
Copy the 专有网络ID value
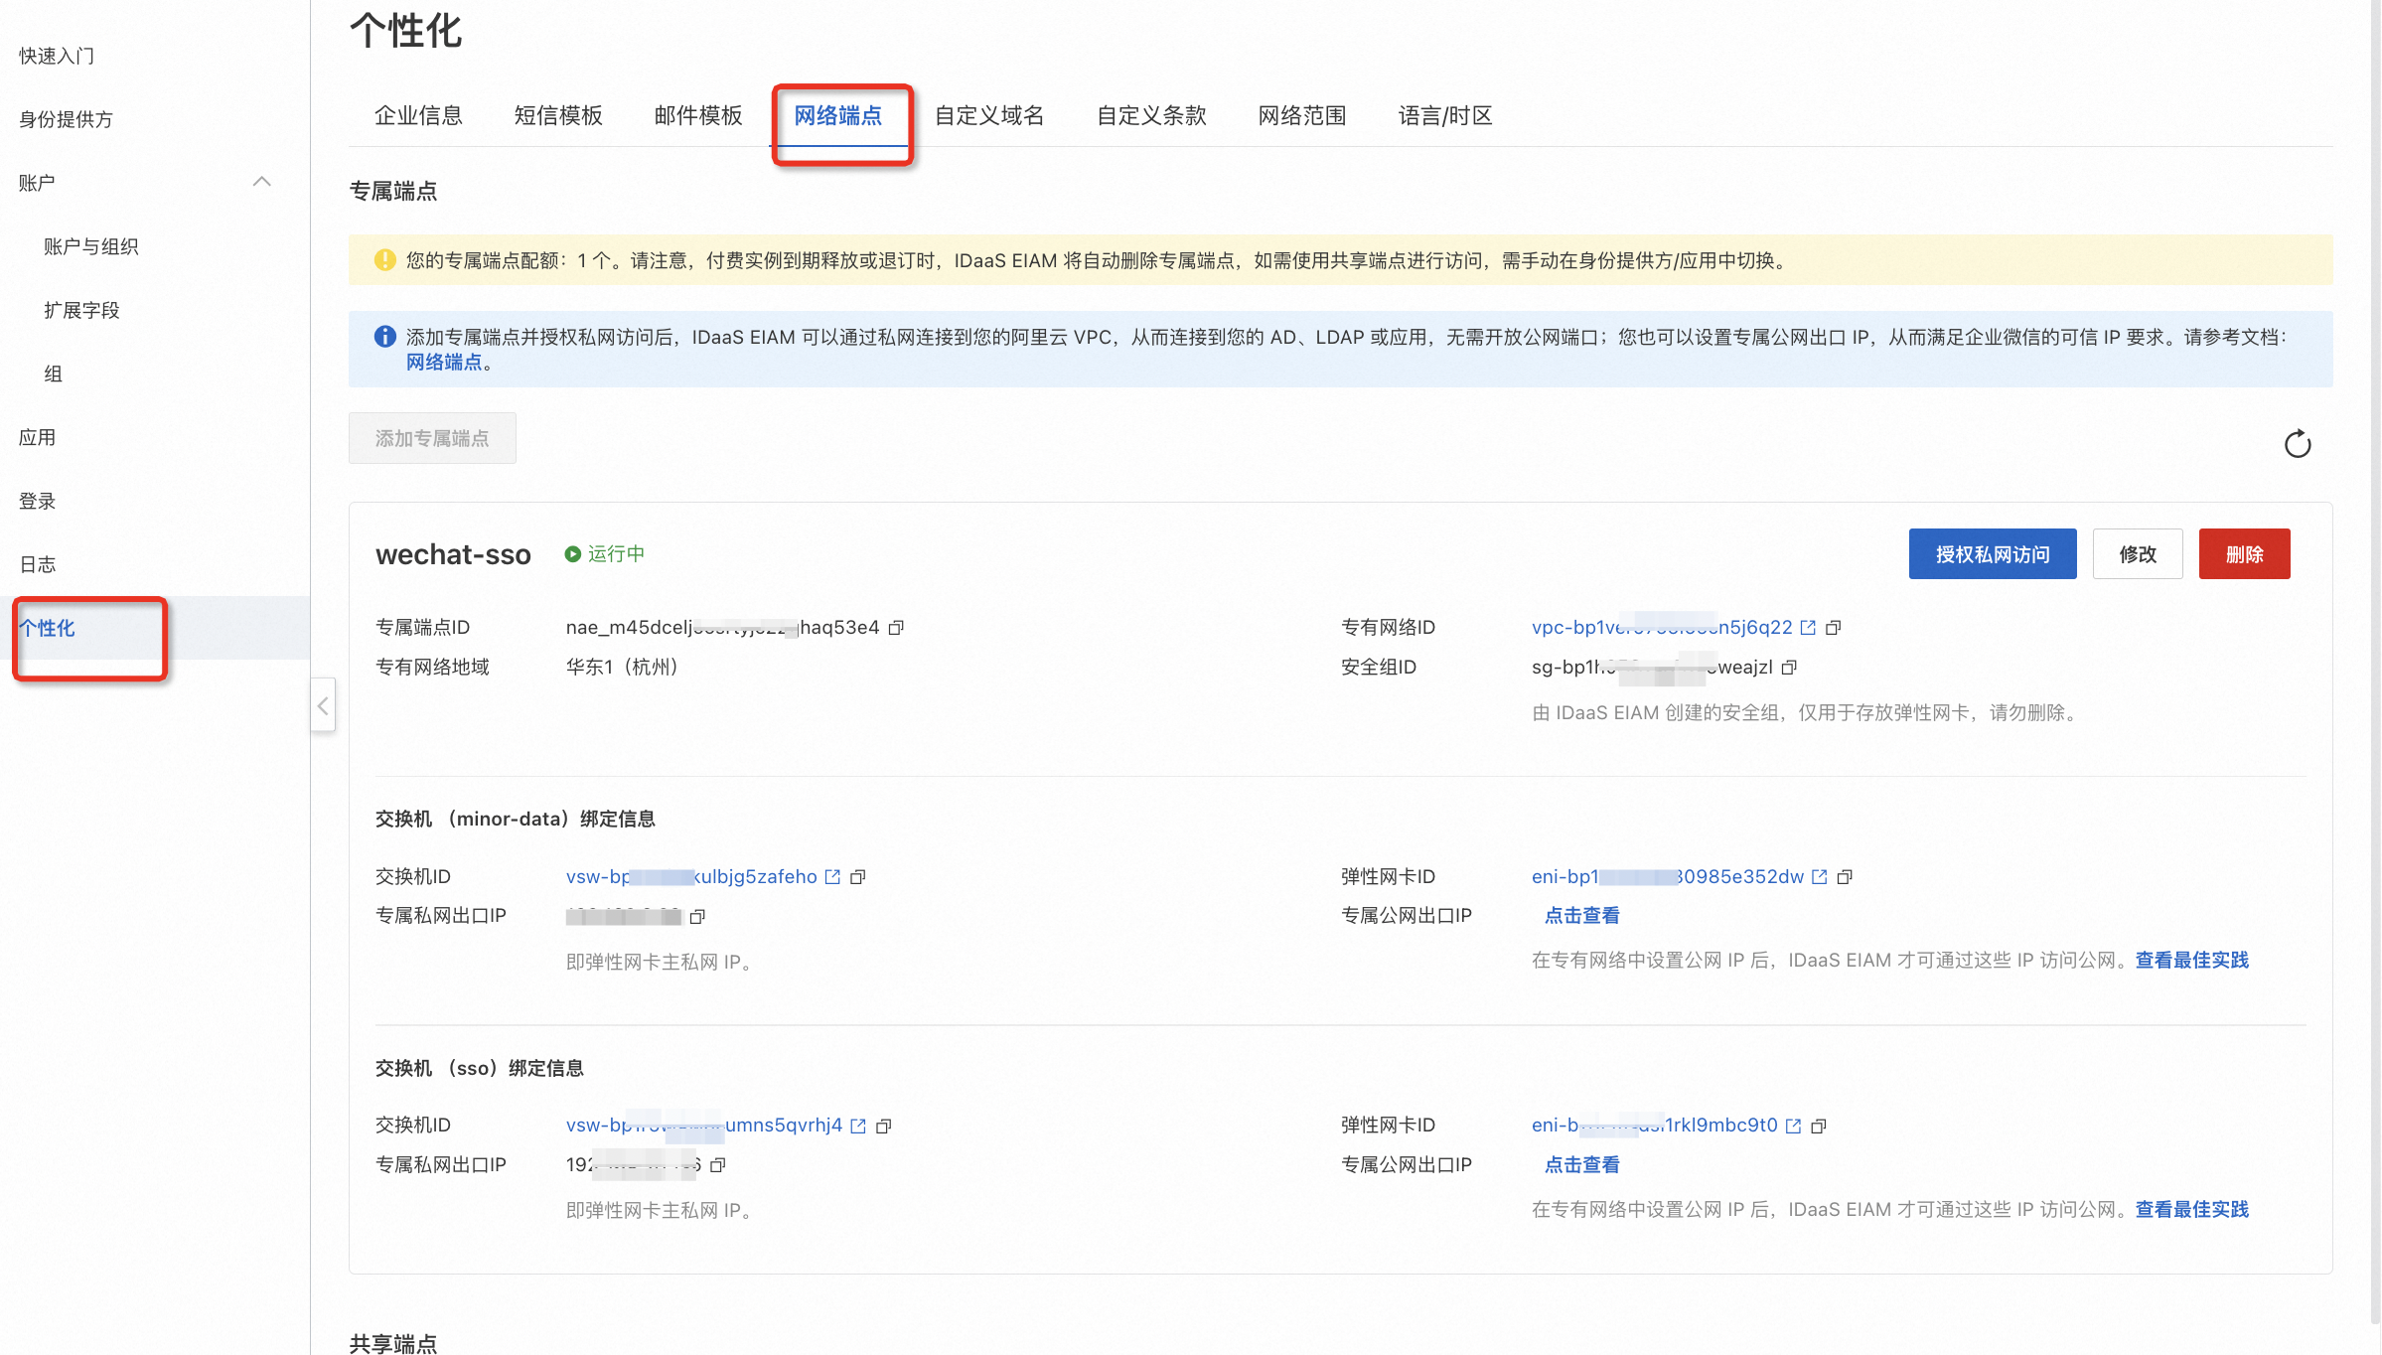click(x=1834, y=628)
